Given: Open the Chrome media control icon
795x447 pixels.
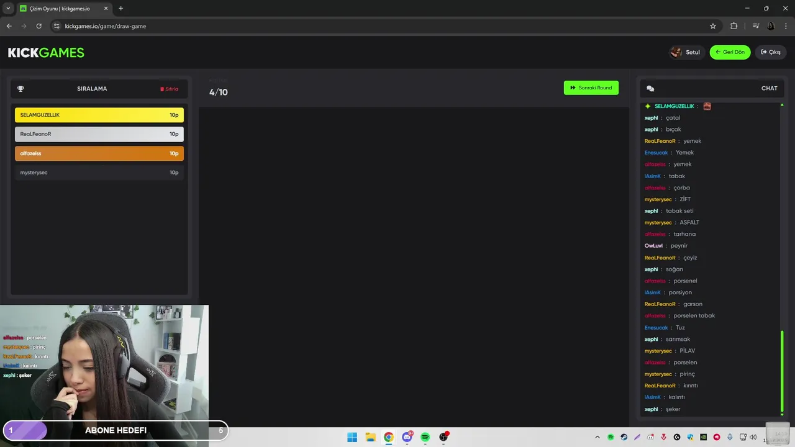Looking at the screenshot, I should pyautogui.click(x=756, y=26).
